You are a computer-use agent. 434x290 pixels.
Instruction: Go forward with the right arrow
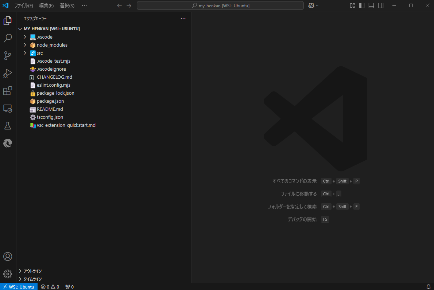click(x=129, y=5)
